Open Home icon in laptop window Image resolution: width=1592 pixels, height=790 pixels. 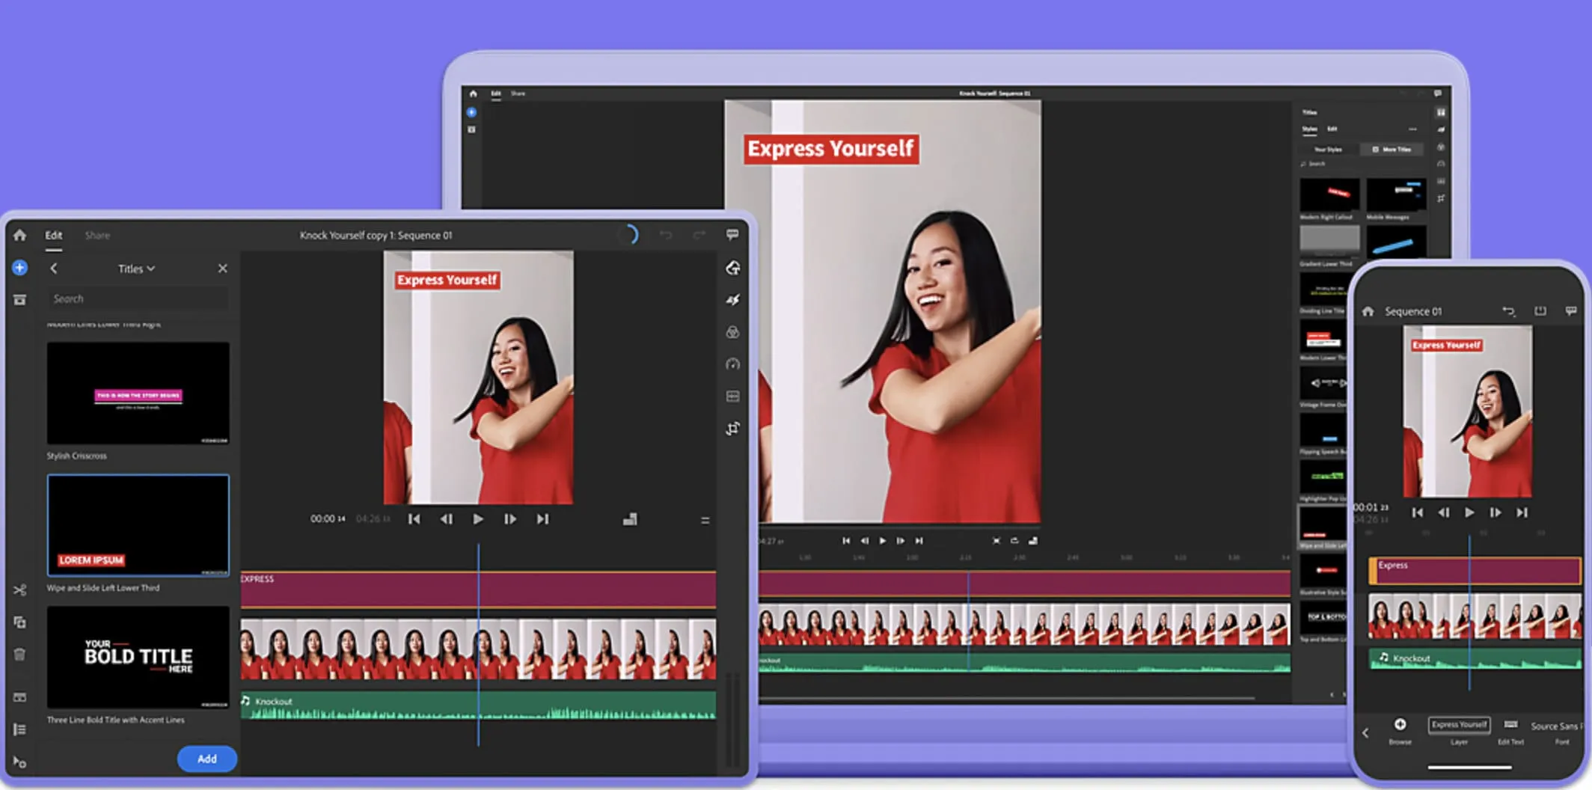[x=473, y=94]
